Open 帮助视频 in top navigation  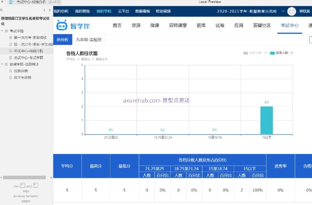coord(163,11)
